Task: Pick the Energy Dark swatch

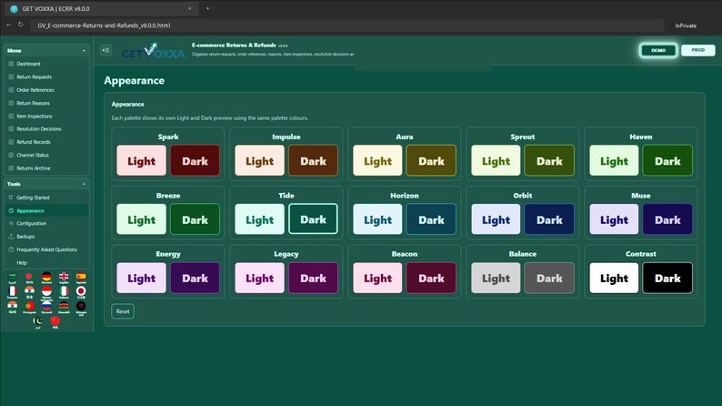Action: [x=195, y=278]
